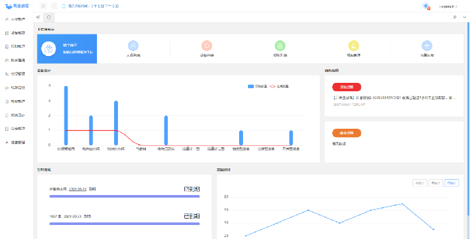Select the highlighted rightmost statistics period button
Screen dimensions: 470x239
click(x=452, y=183)
